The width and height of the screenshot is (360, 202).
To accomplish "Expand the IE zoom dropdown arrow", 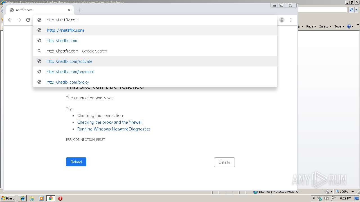I will pyautogui.click(x=353, y=192).
